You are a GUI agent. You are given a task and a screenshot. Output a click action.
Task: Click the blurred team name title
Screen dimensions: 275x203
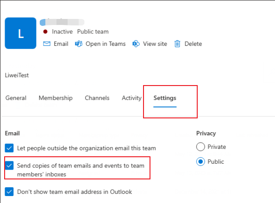click(x=62, y=22)
